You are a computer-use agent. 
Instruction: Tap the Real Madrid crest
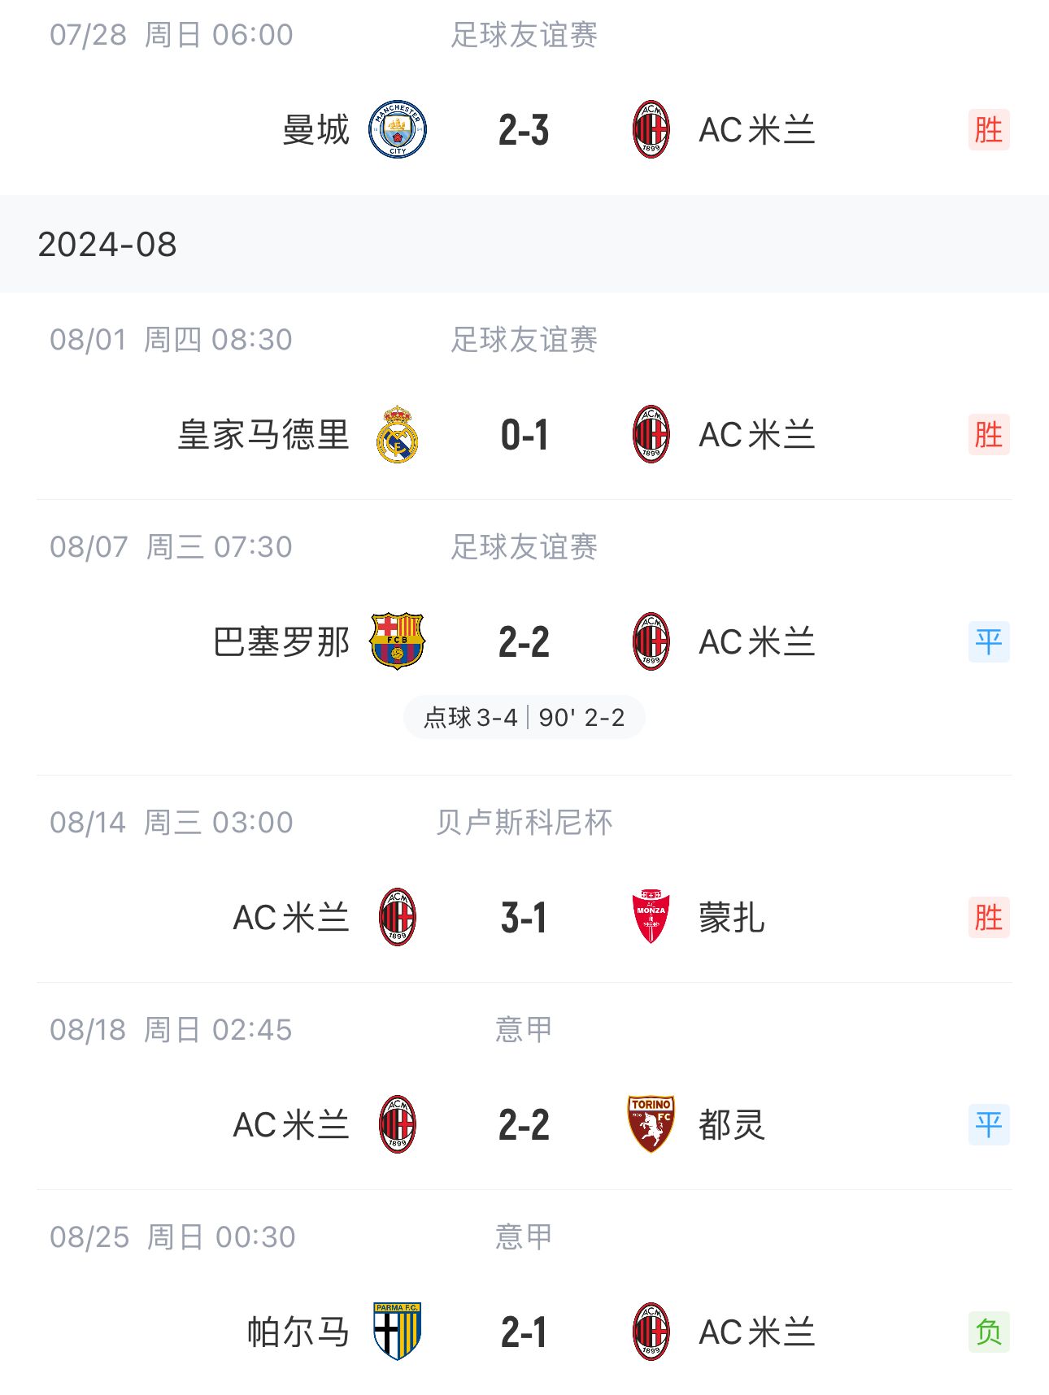pyautogui.click(x=398, y=434)
